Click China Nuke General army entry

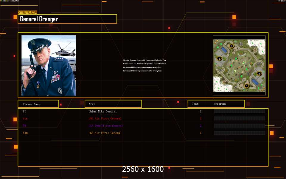pyautogui.click(x=102, y=111)
